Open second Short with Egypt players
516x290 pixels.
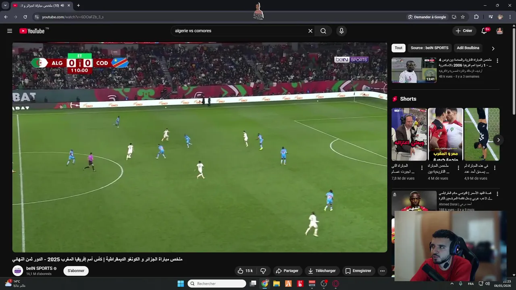[445, 134]
